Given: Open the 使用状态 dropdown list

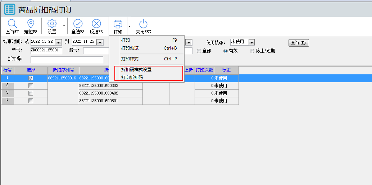Looking at the screenshot, I should tap(251, 42).
